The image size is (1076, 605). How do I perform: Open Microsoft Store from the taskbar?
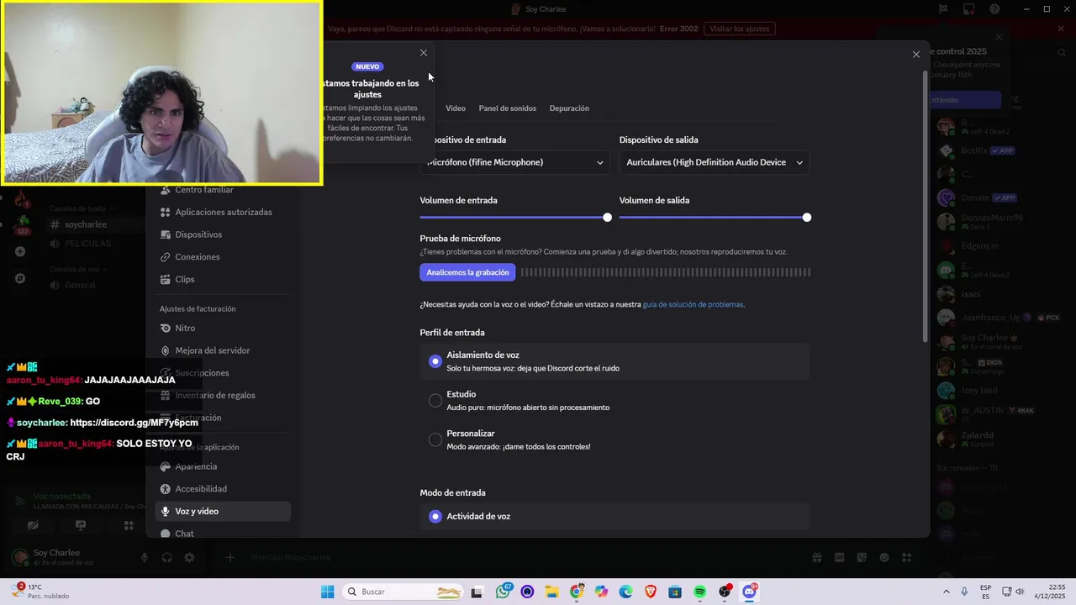tap(675, 592)
